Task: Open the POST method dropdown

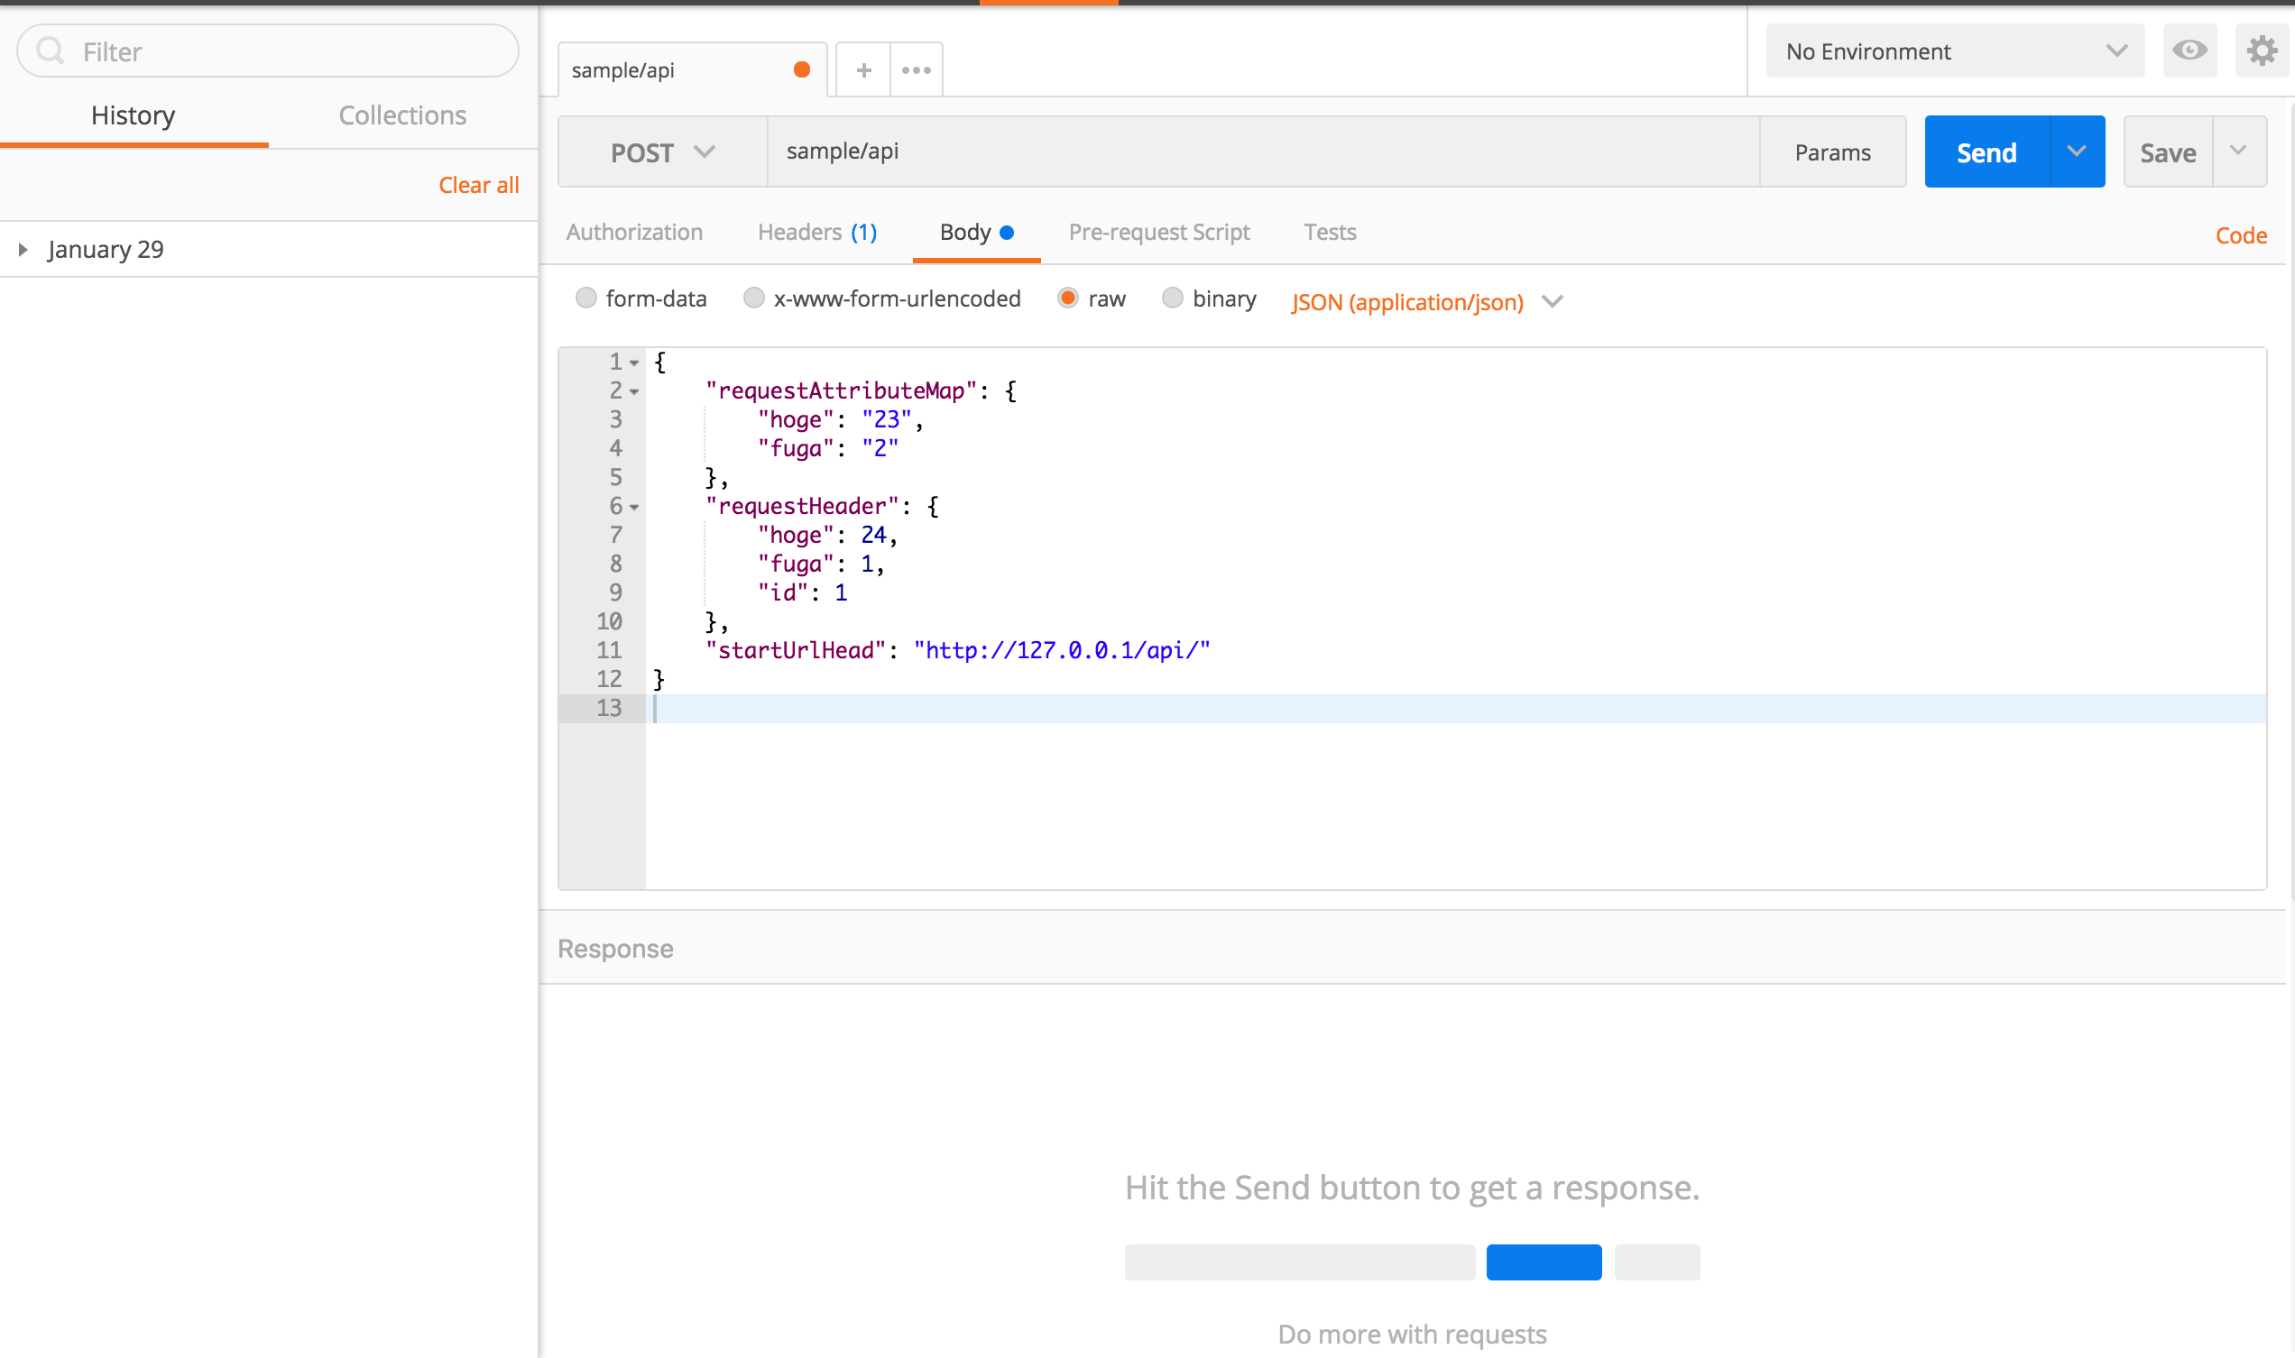Action: [x=663, y=151]
